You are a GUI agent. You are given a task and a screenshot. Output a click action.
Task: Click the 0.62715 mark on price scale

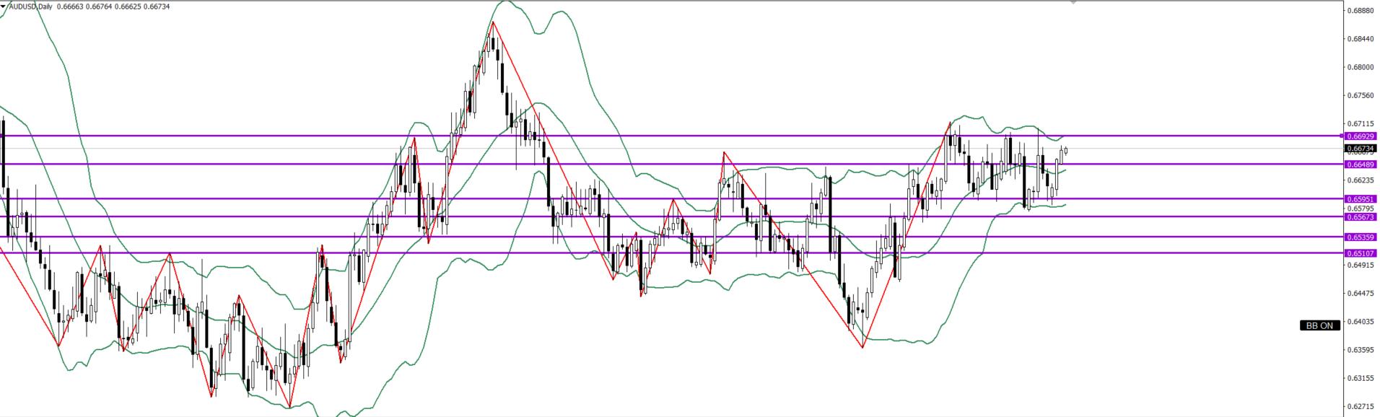coord(1360,406)
